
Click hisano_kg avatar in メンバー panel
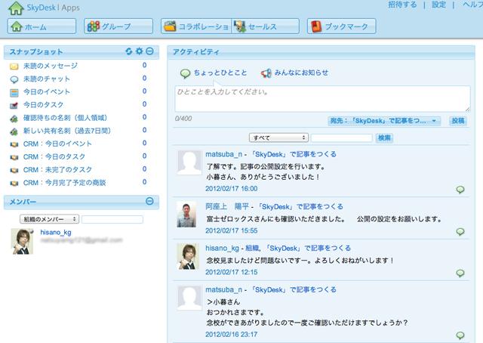(x=22, y=241)
